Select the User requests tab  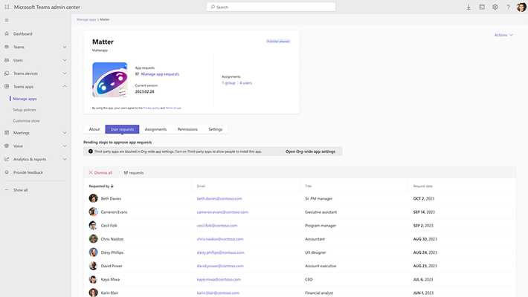tap(122, 129)
